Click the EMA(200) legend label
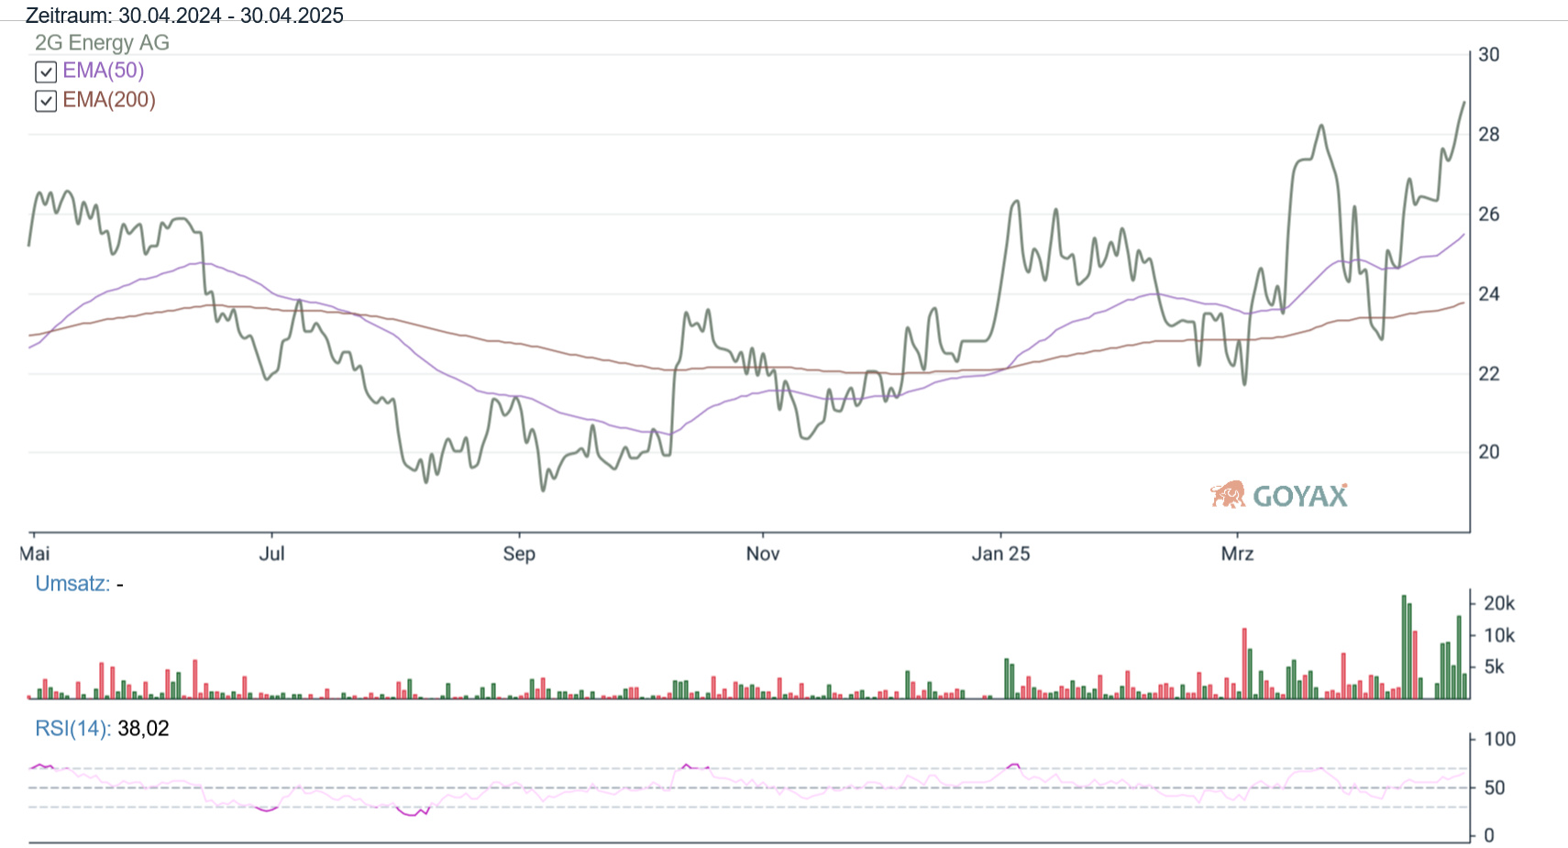Image resolution: width=1568 pixels, height=848 pixels. click(109, 100)
